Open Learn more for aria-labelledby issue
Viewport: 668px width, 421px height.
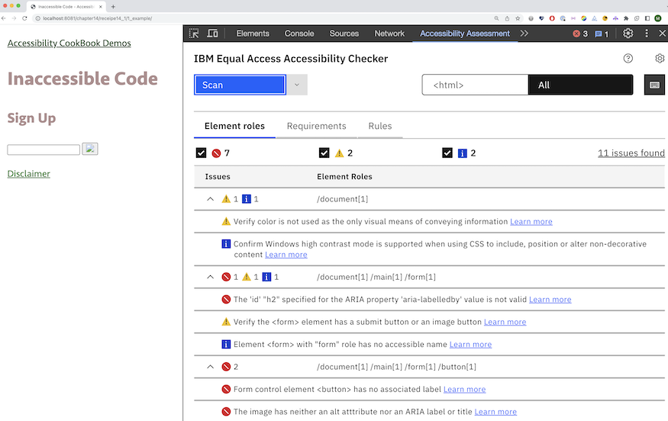coord(550,299)
